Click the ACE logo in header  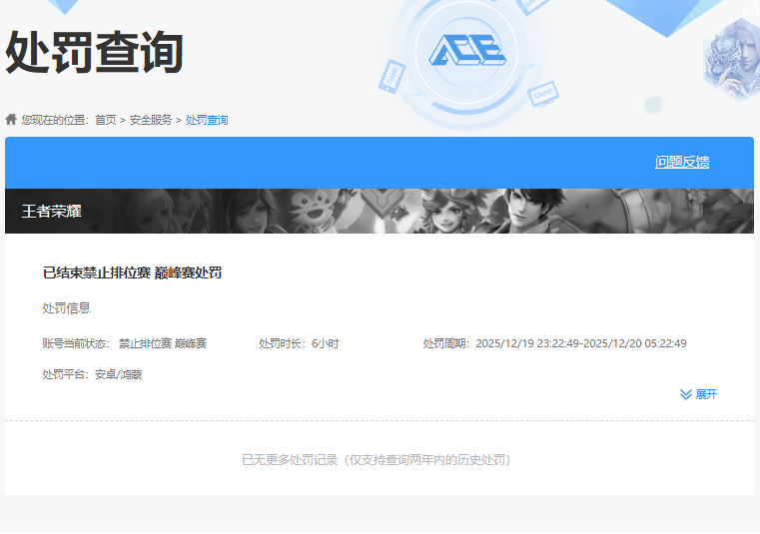point(467,50)
